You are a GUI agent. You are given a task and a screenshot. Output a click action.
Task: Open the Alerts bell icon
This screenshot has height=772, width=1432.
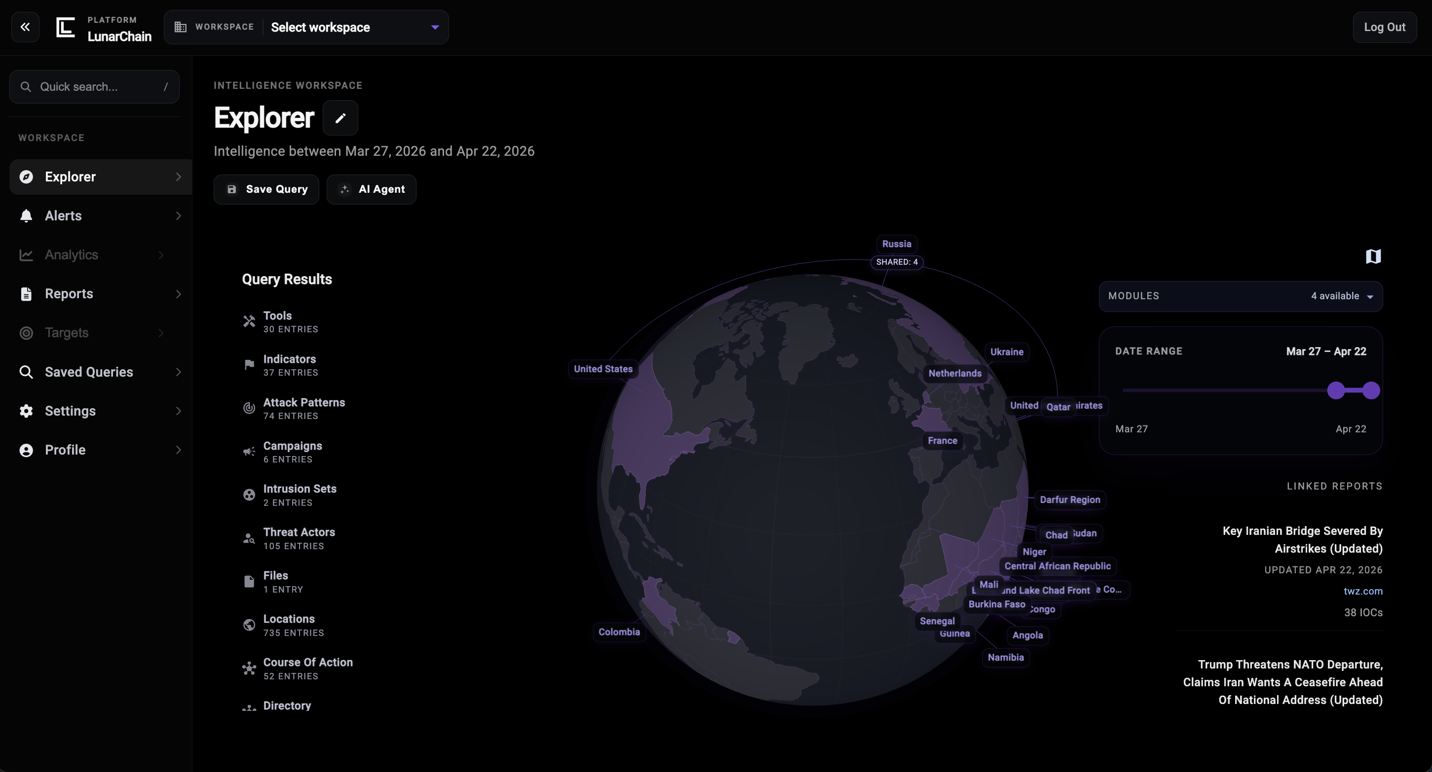26,215
